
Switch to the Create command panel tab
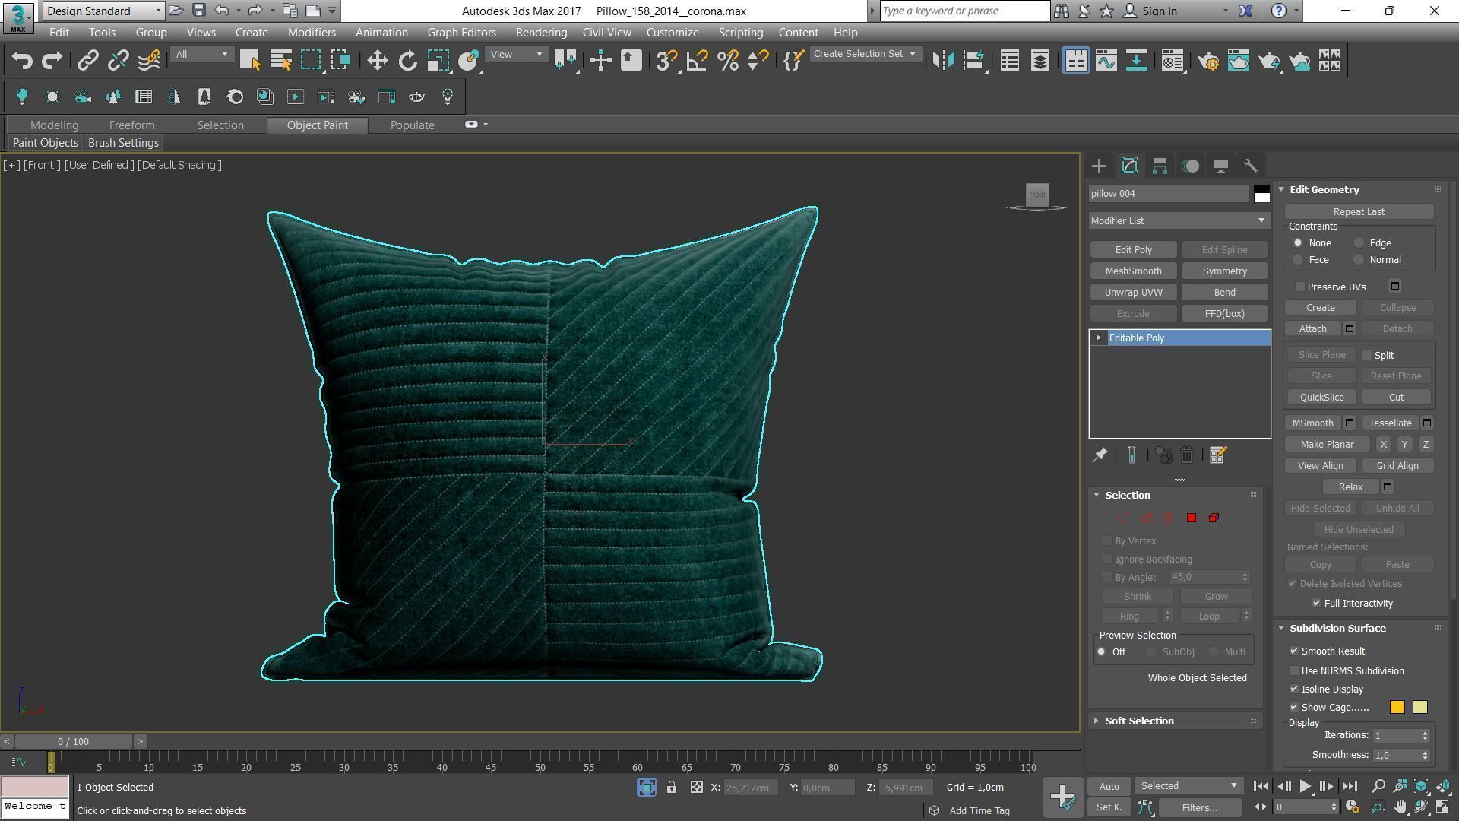(1099, 166)
